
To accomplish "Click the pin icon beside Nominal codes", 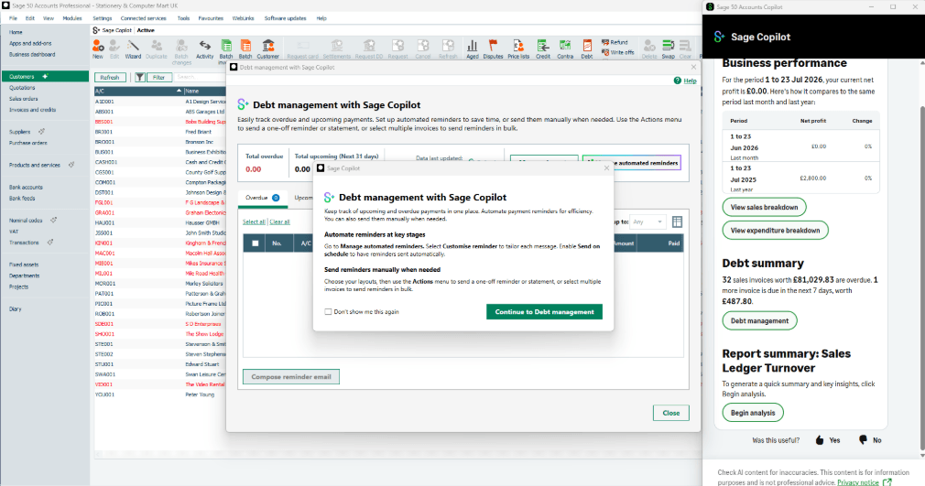I will (53, 220).
